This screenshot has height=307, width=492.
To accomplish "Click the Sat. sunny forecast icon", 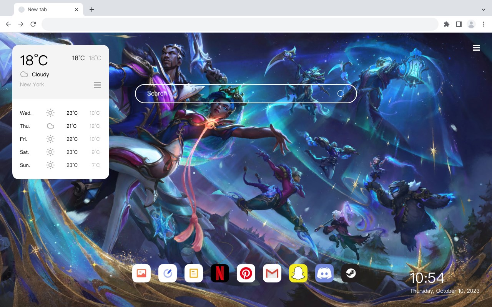I will point(50,152).
